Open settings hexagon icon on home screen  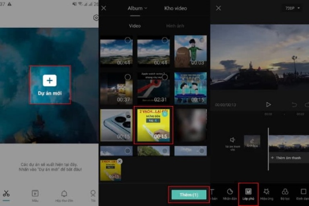[x=96, y=18]
